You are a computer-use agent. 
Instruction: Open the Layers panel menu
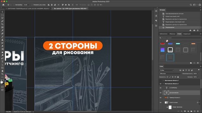[200, 66]
